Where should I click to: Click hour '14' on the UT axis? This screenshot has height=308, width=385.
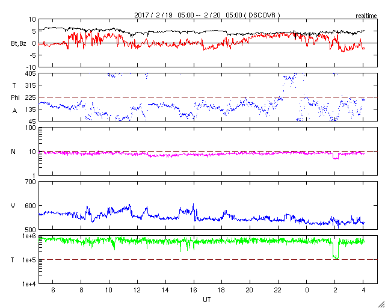[x=165, y=290]
